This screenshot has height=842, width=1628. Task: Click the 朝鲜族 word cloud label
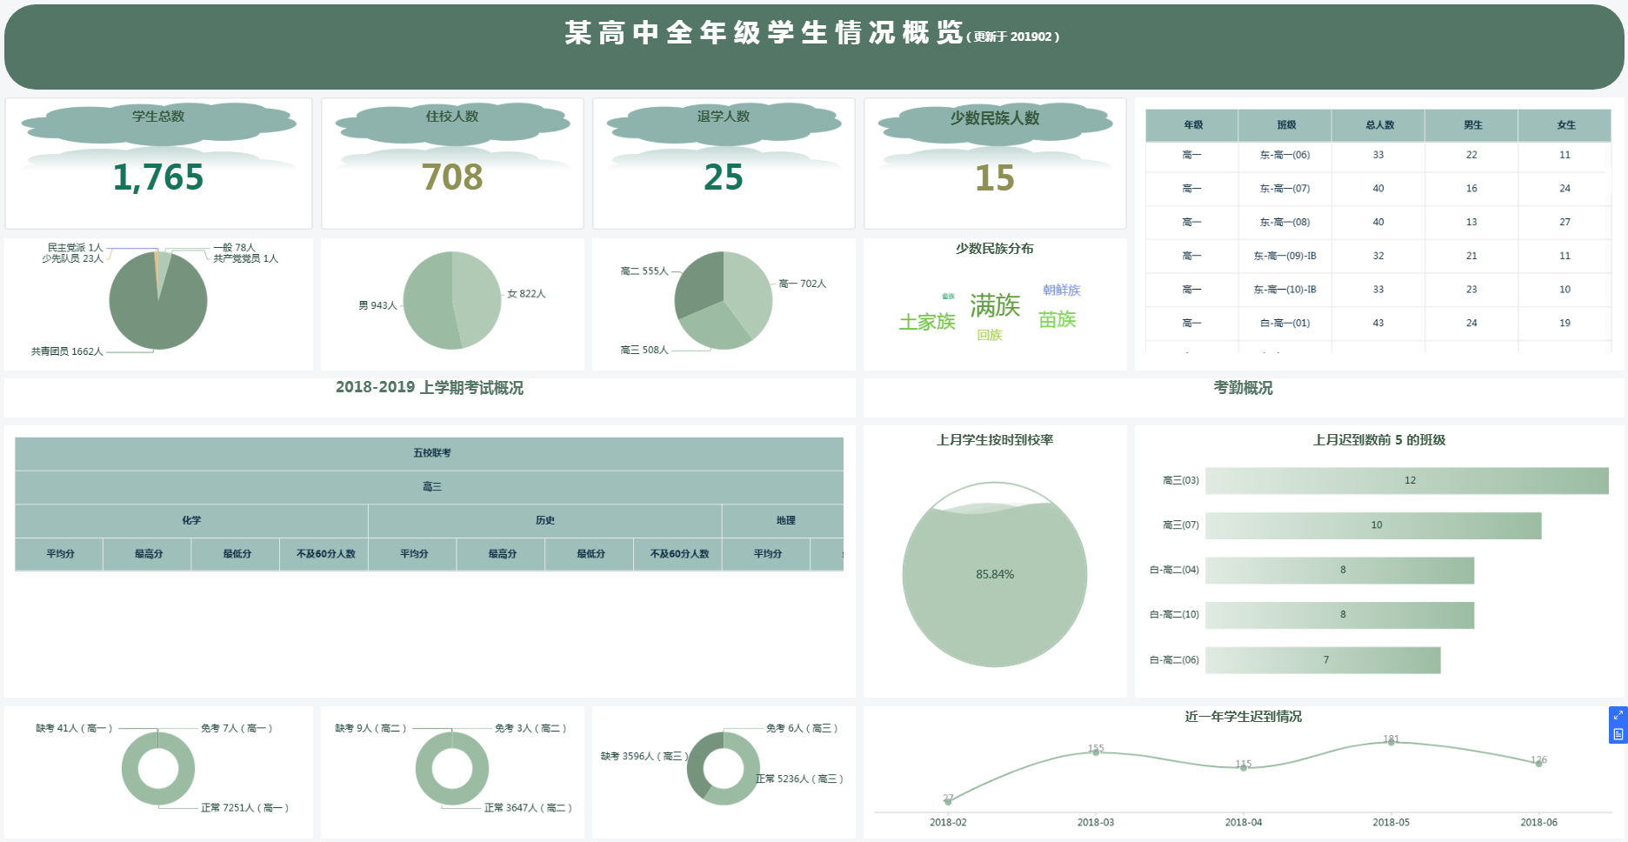[1061, 290]
